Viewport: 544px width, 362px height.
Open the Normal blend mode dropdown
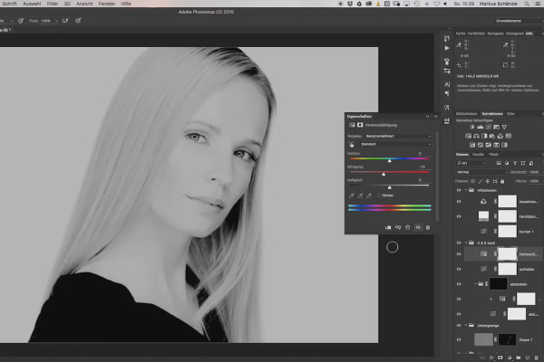(481, 172)
